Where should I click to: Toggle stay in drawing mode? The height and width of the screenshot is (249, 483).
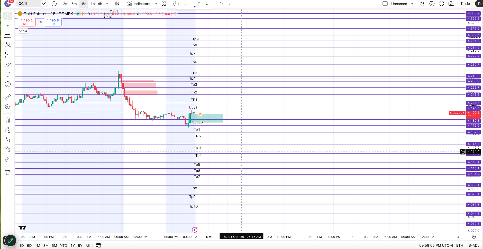[x=8, y=130]
